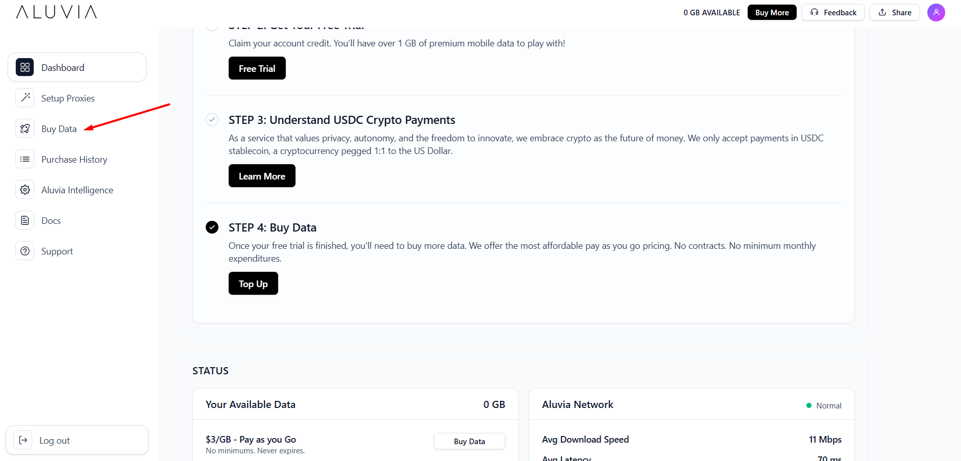Viewport: 961px width, 461px height.
Task: Click the Support question mark icon
Action: point(24,251)
